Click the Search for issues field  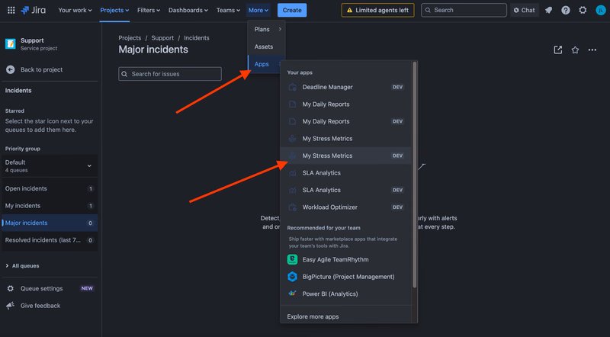pos(170,74)
